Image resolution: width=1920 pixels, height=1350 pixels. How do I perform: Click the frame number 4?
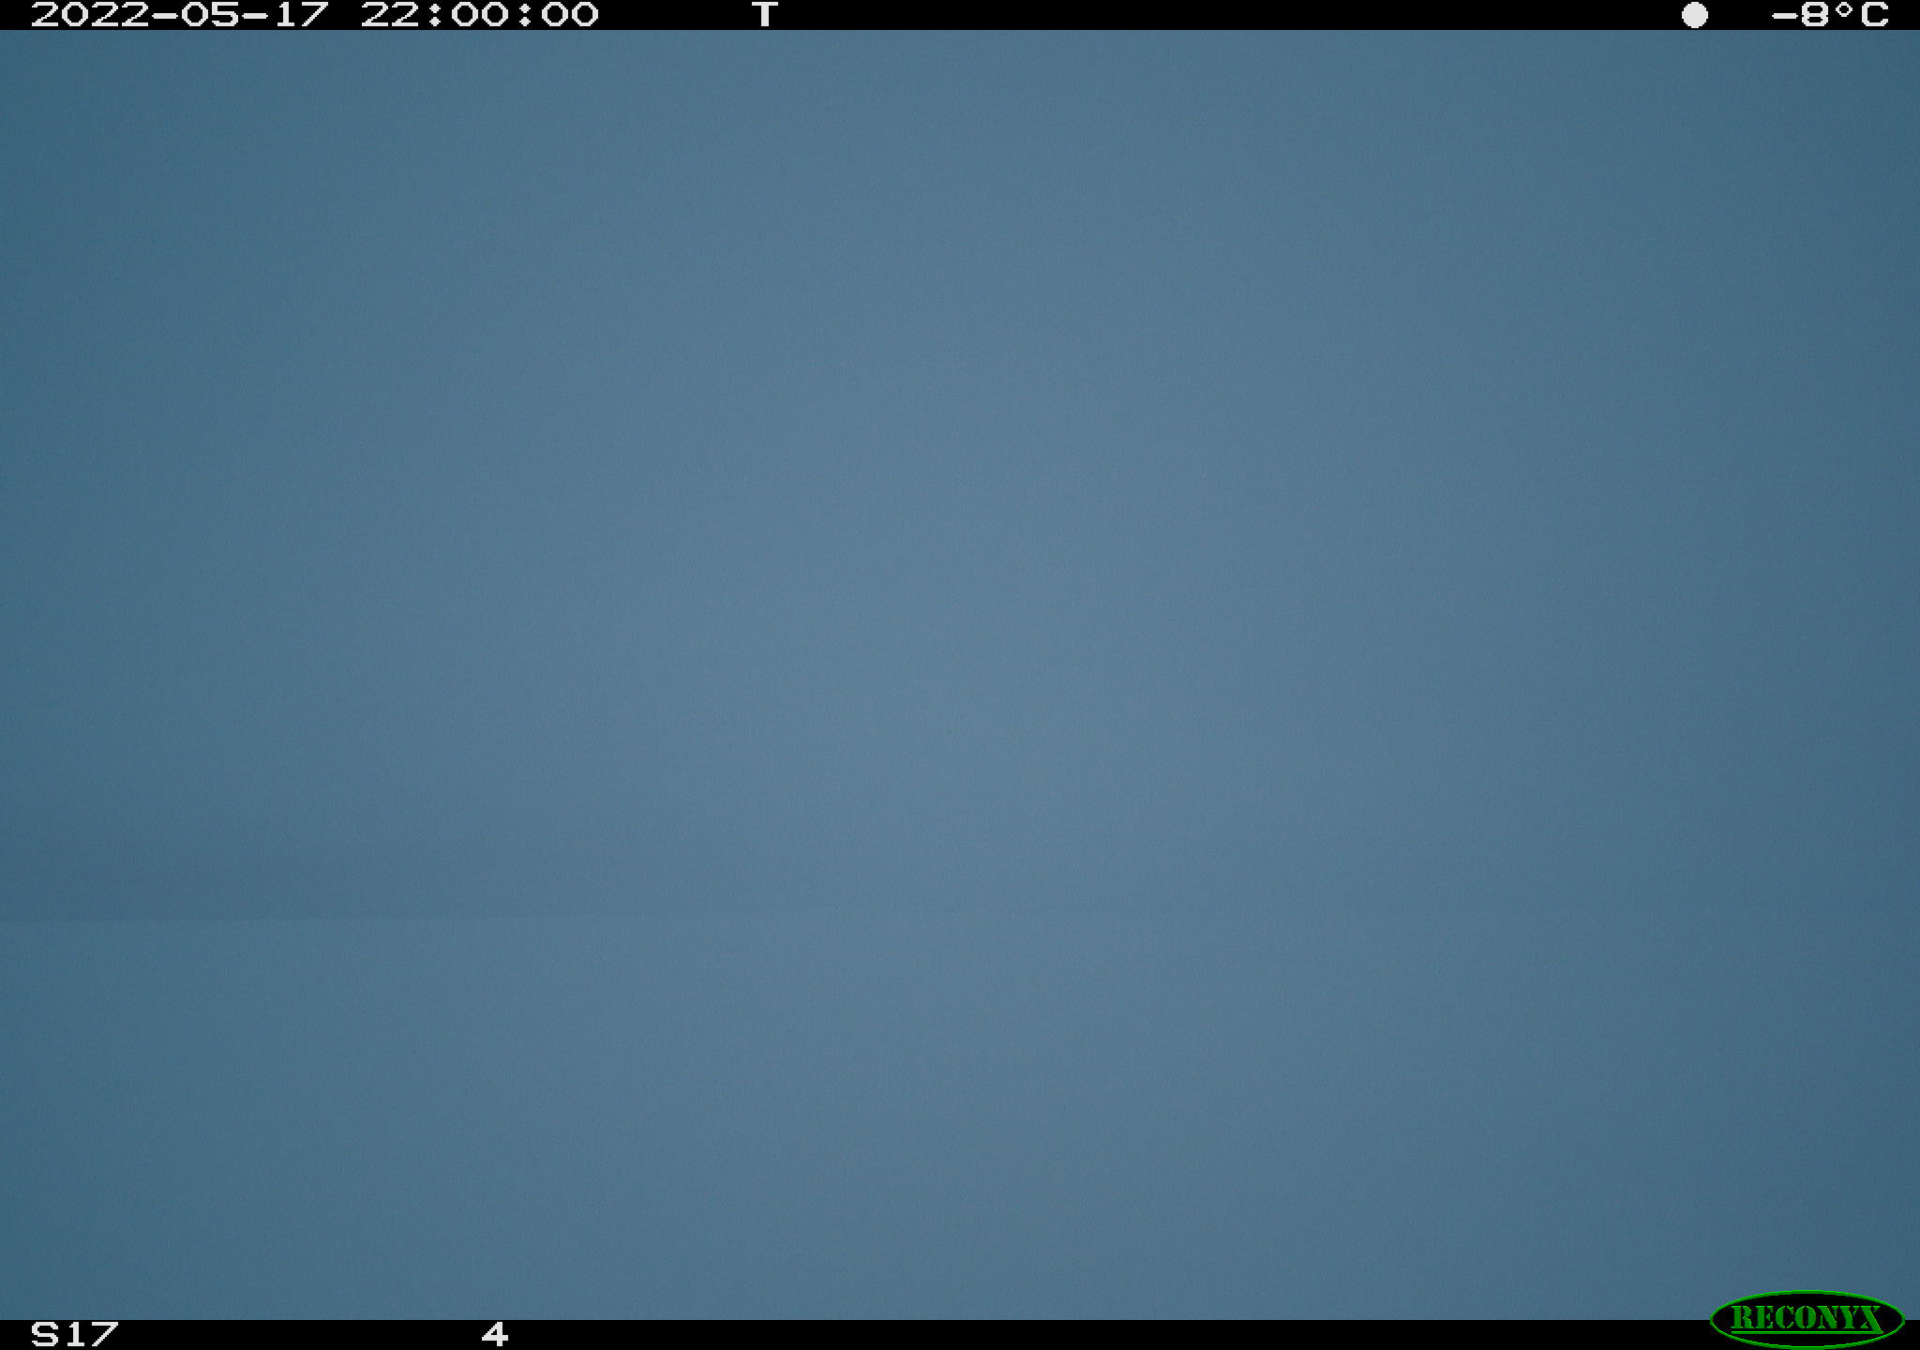(x=495, y=1334)
